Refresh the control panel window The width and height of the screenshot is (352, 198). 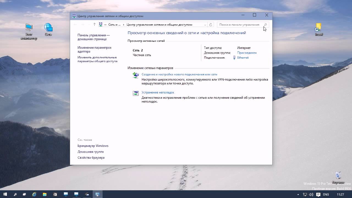click(211, 24)
